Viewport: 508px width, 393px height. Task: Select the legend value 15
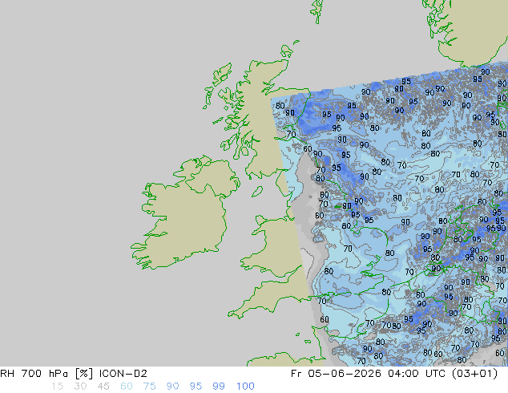(57, 387)
